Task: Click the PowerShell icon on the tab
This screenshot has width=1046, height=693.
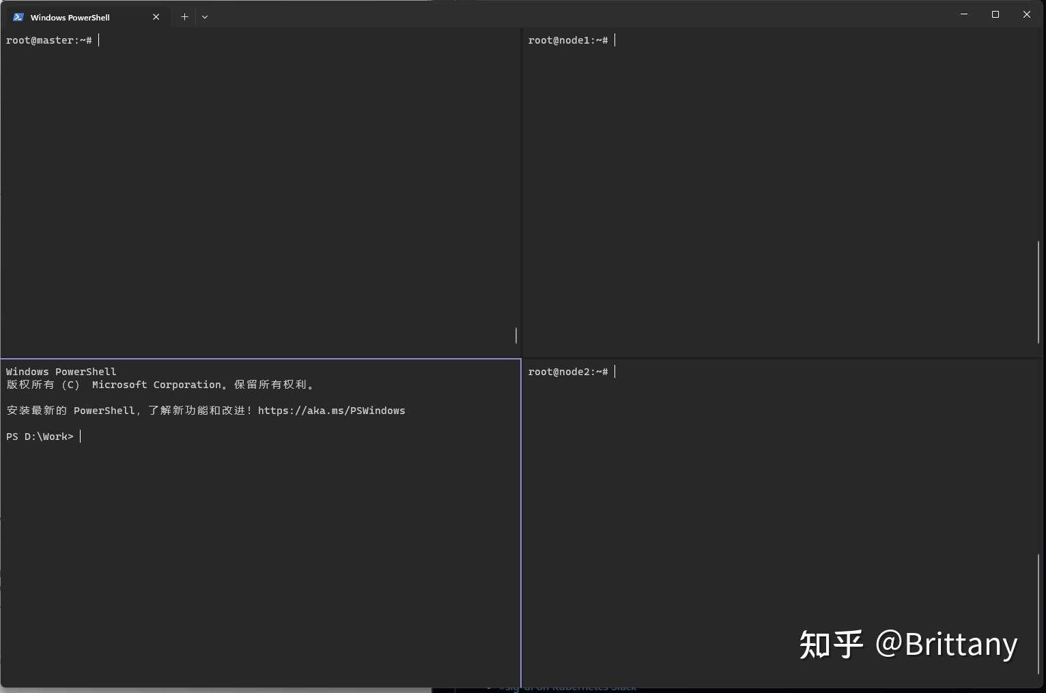Action: coord(18,17)
